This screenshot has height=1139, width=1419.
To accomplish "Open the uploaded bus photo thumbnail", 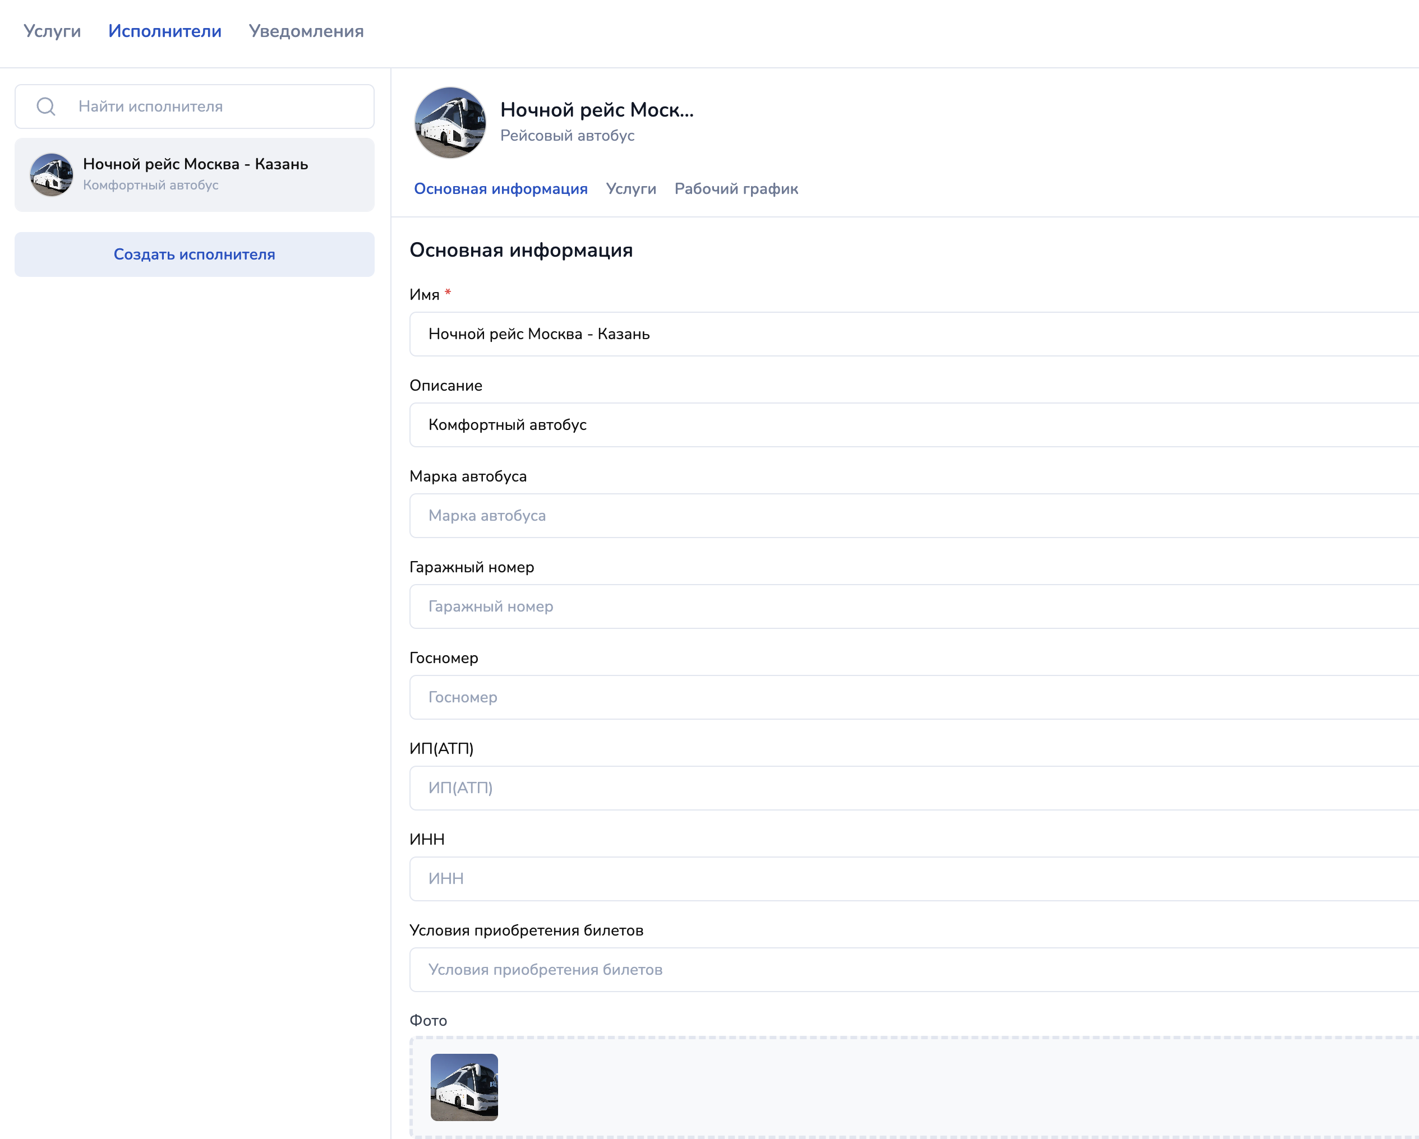I will click(x=464, y=1087).
